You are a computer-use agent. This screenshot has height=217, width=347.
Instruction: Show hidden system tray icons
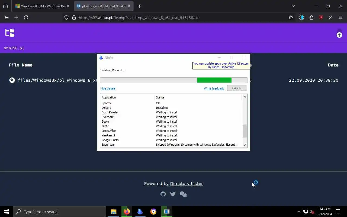coord(299,212)
